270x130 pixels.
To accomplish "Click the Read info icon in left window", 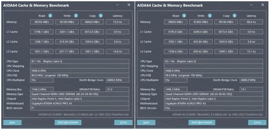I will [51, 16].
